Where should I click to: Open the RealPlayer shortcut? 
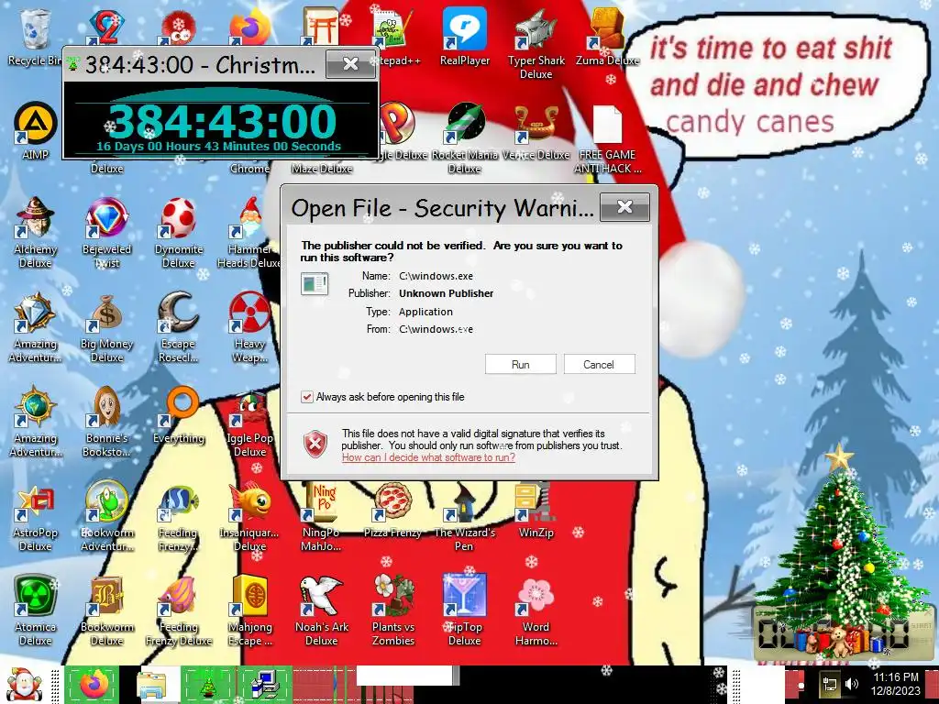pyautogui.click(x=465, y=37)
